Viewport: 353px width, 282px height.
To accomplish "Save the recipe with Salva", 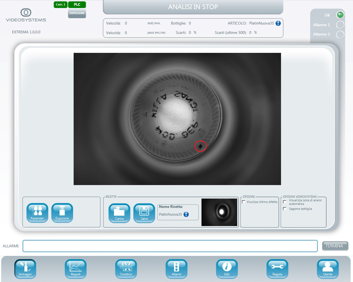I will tap(144, 213).
